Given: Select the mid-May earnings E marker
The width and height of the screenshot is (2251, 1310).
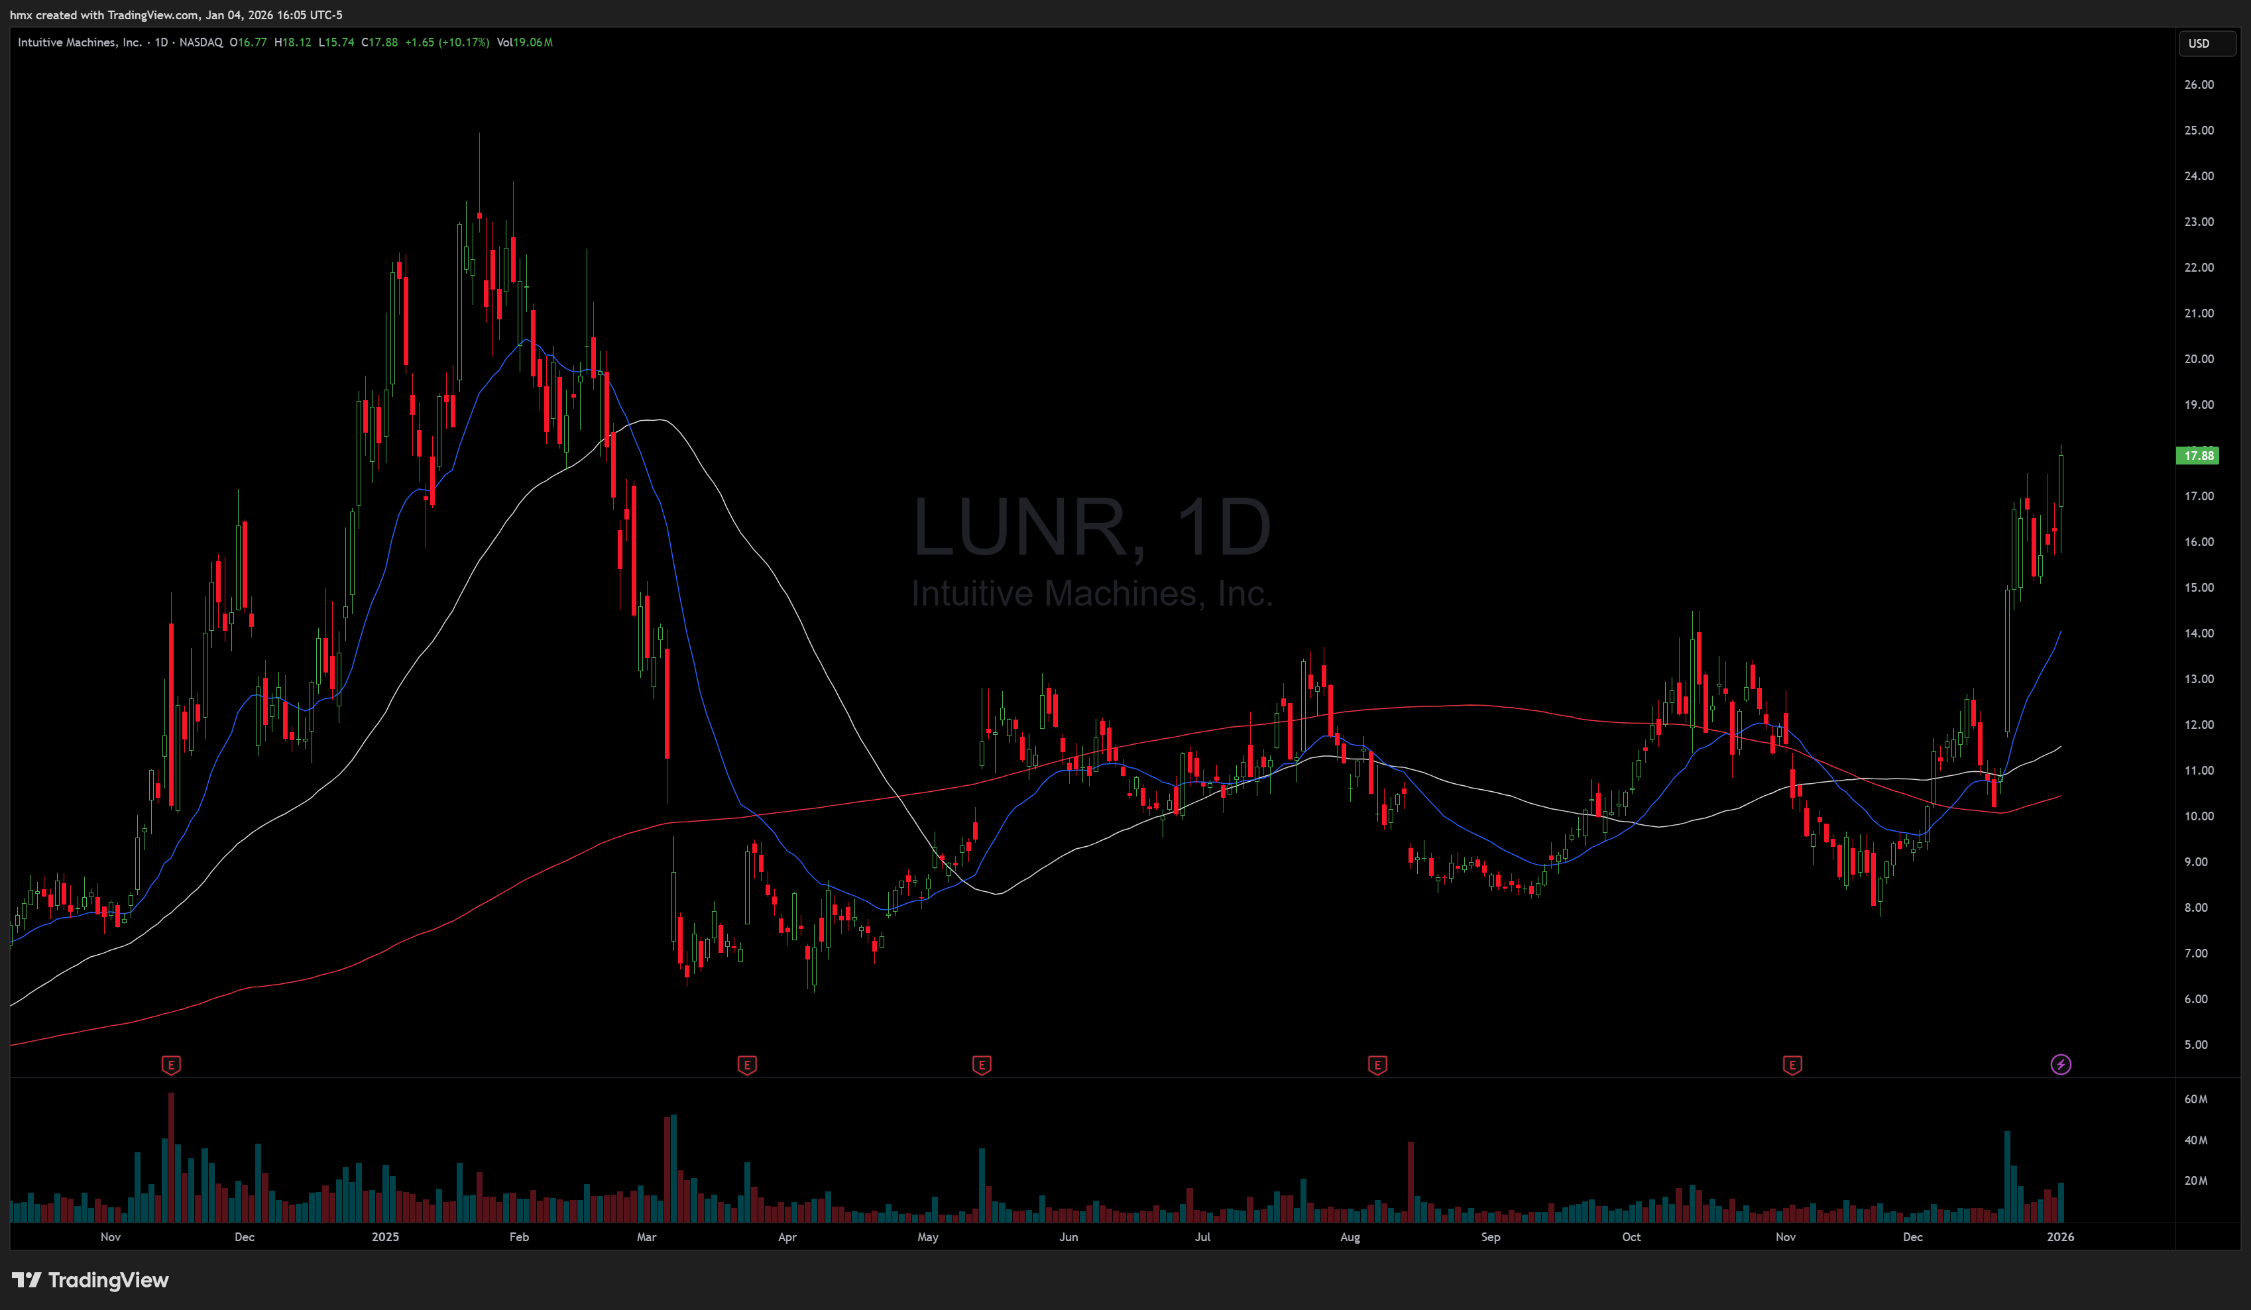Looking at the screenshot, I should click(x=981, y=1064).
